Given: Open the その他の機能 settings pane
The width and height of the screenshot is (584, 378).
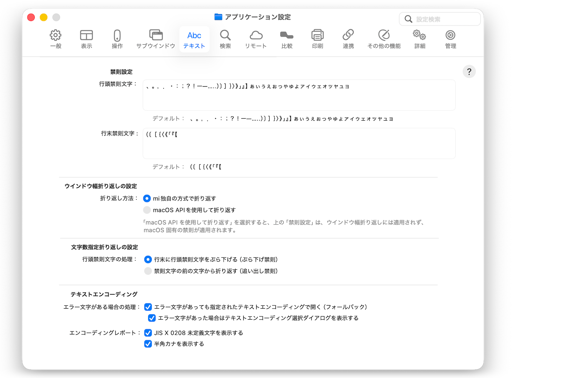Looking at the screenshot, I should click(x=384, y=39).
